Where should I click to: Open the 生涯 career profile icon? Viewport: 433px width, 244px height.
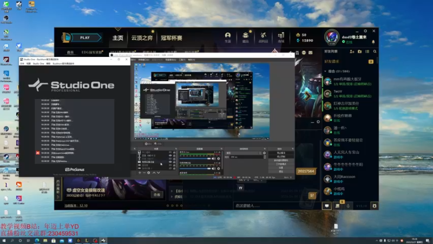pyautogui.click(x=227, y=37)
